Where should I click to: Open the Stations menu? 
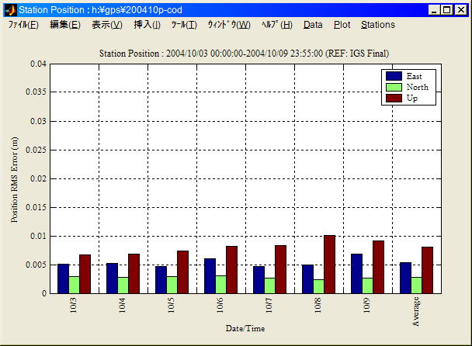pyautogui.click(x=378, y=25)
